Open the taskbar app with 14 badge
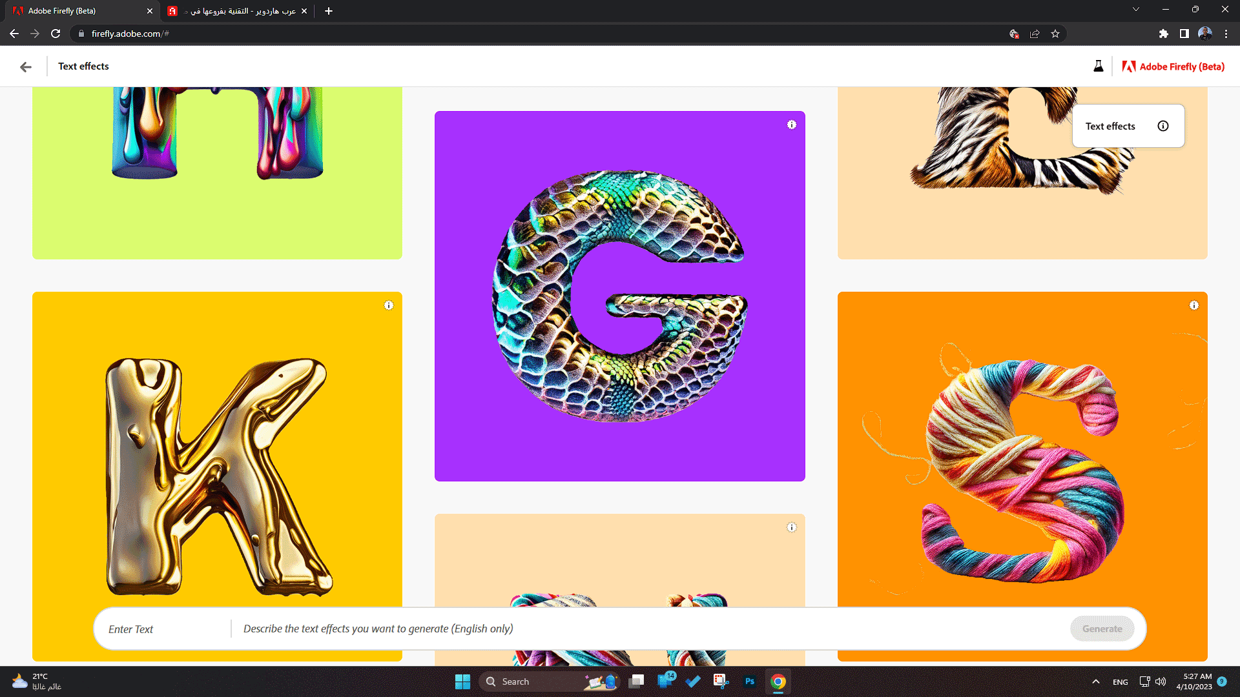This screenshot has width=1240, height=697. pyautogui.click(x=666, y=680)
